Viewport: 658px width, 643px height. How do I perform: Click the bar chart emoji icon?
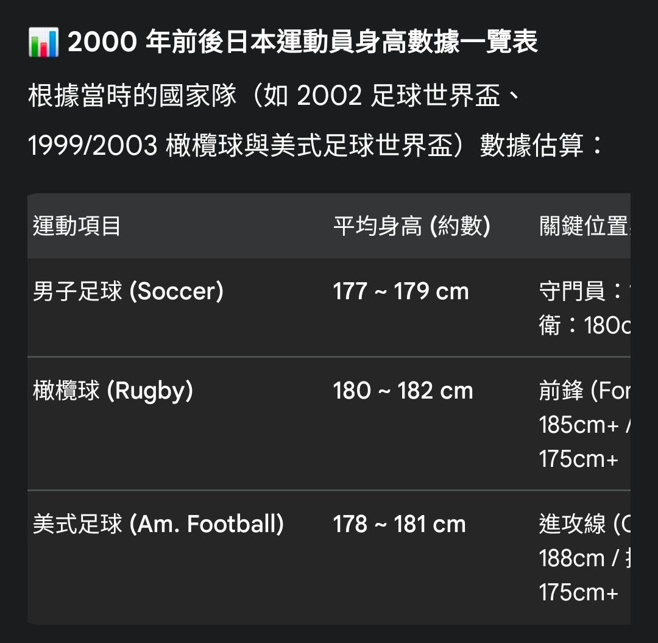(x=43, y=43)
